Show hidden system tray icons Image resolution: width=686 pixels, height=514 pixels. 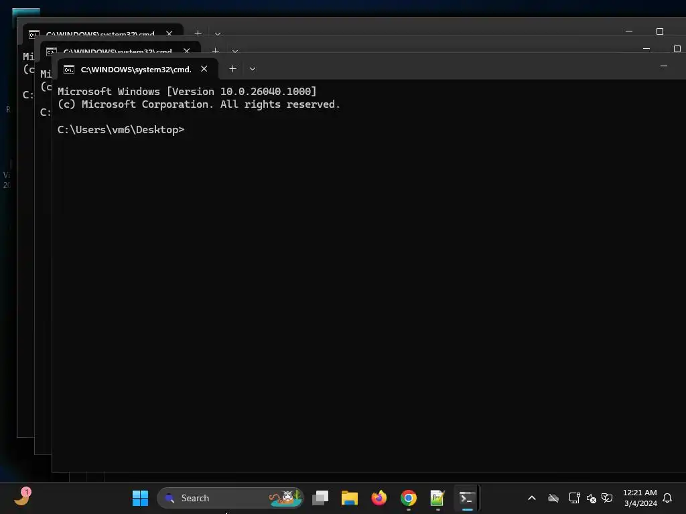click(531, 498)
